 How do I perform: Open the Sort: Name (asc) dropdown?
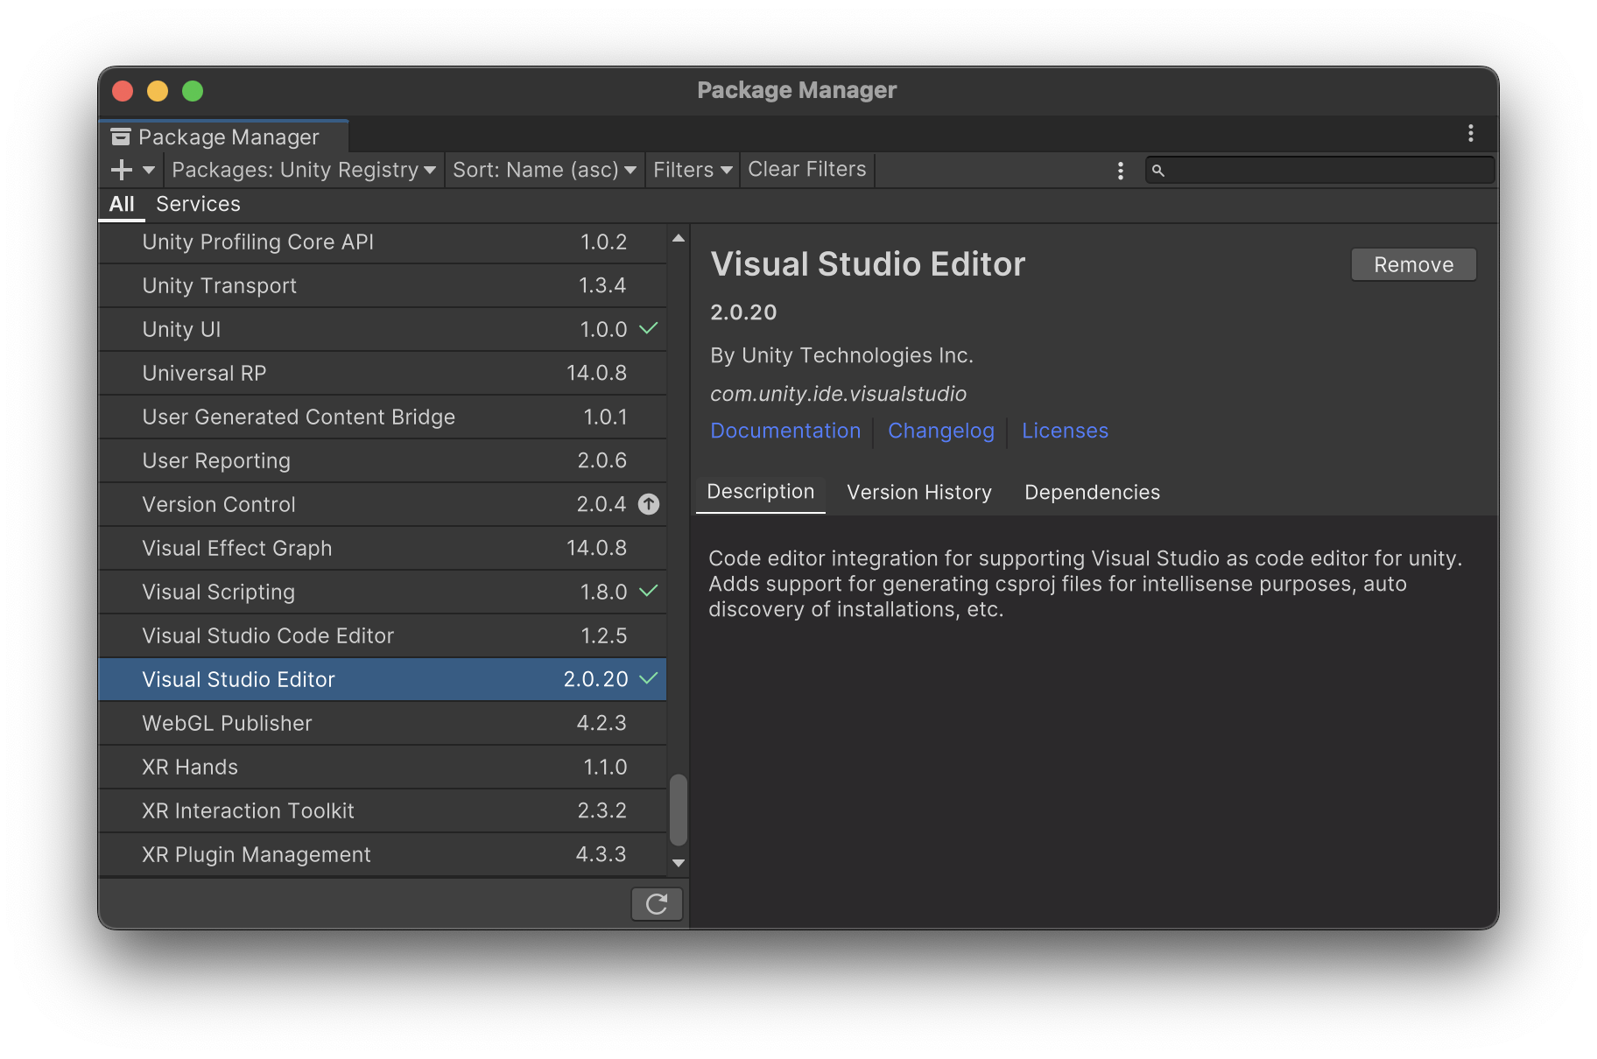(x=544, y=169)
